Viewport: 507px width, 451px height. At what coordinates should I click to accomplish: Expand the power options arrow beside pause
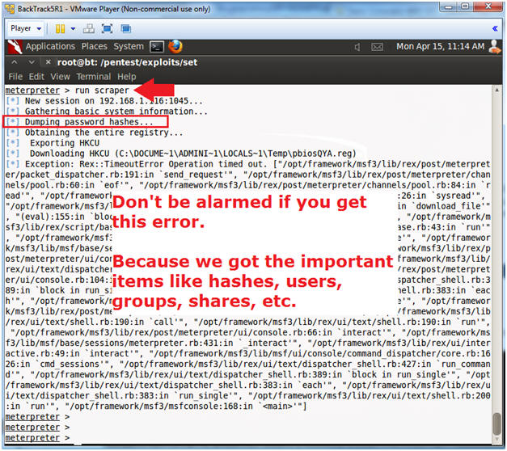[x=73, y=29]
